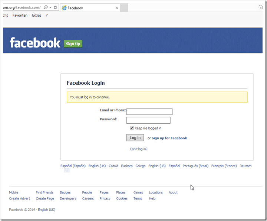Select English (UK) language link in list
267x221 pixels.
(97, 166)
